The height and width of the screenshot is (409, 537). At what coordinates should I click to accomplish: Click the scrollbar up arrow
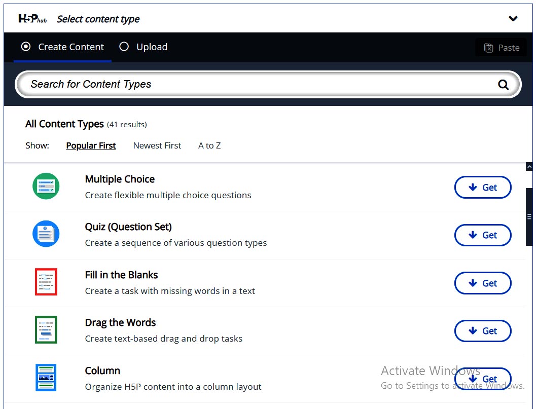[x=529, y=166]
